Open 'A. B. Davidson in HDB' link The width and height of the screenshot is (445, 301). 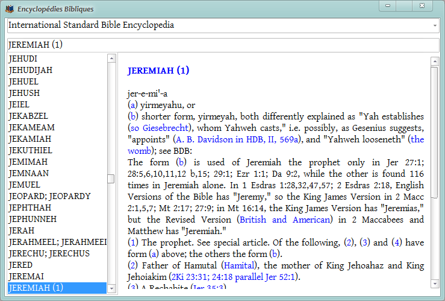[237, 139]
